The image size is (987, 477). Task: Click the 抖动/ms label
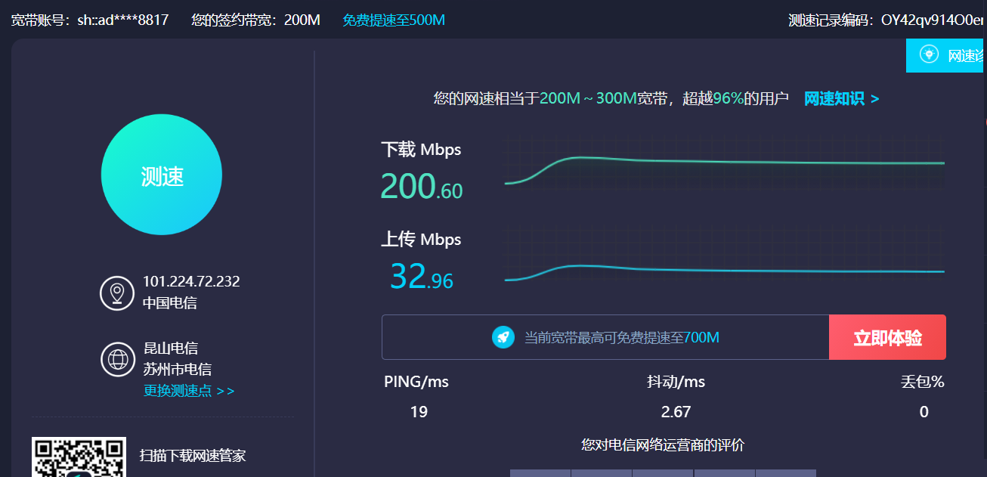point(676,382)
